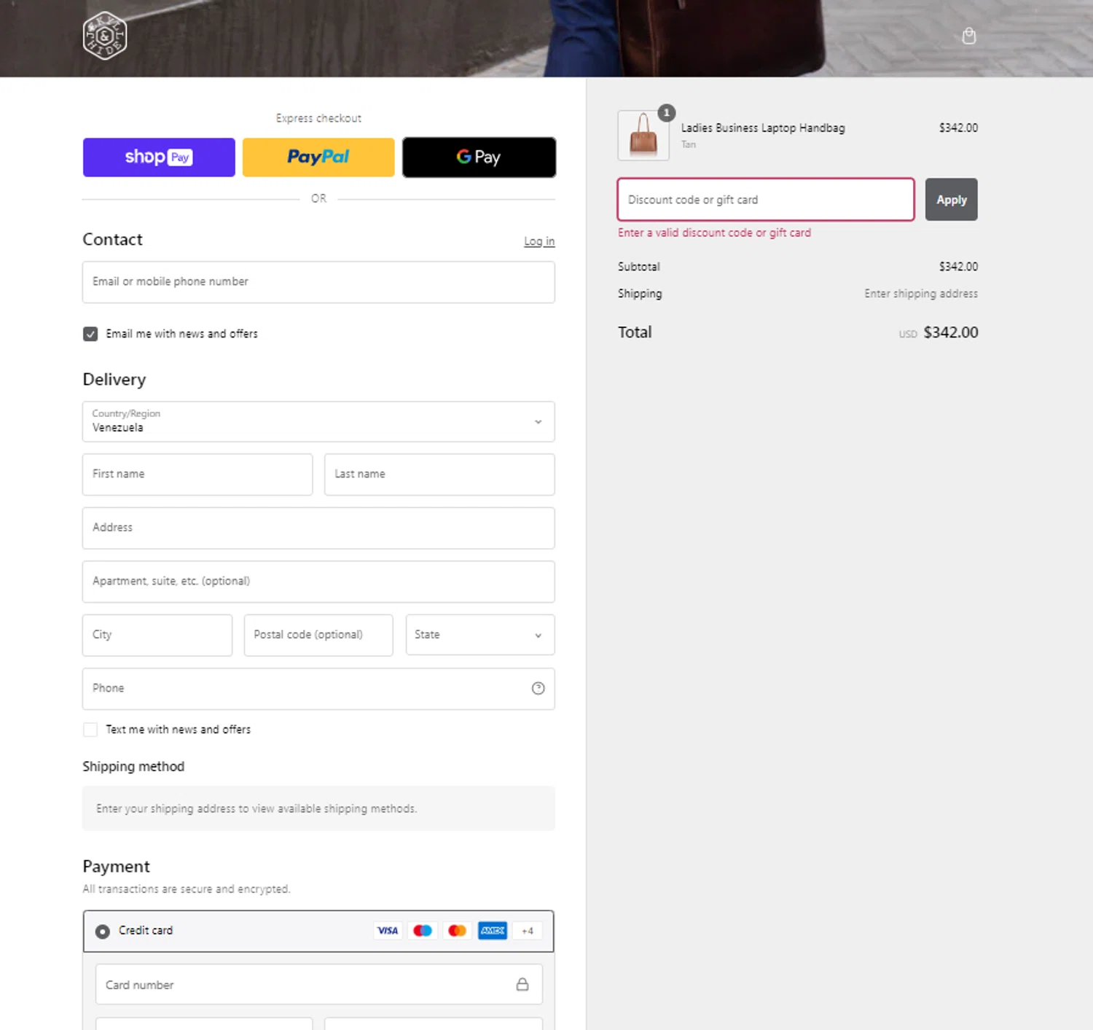Focus the Last name field
The height and width of the screenshot is (1030, 1093).
coord(439,475)
